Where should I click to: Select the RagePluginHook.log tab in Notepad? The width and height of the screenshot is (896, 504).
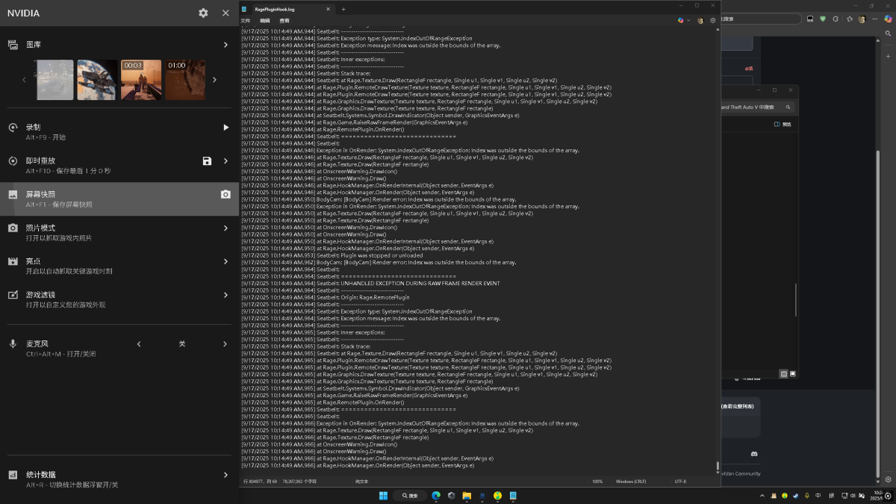point(288,9)
